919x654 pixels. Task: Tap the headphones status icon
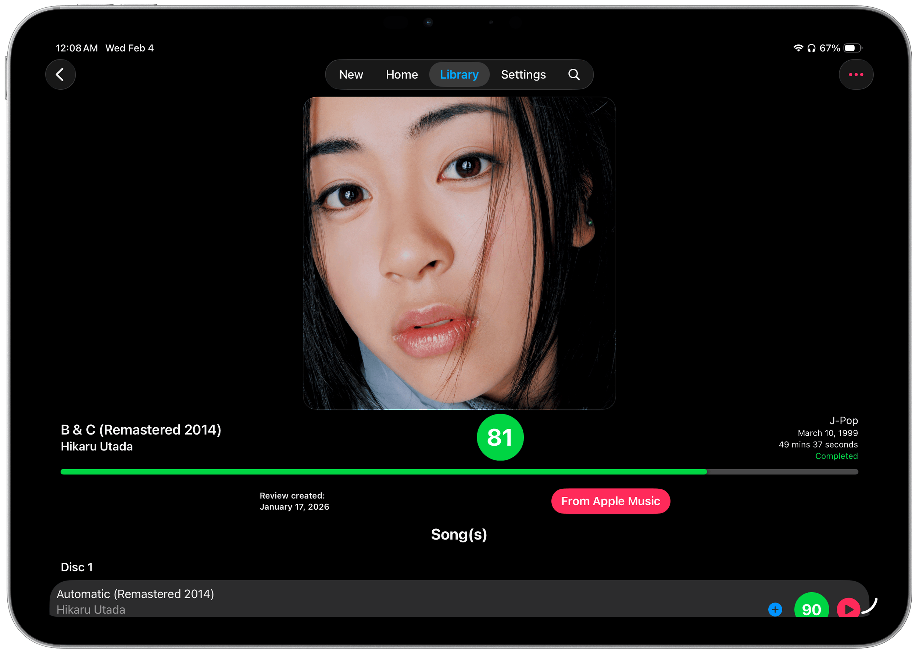(811, 48)
